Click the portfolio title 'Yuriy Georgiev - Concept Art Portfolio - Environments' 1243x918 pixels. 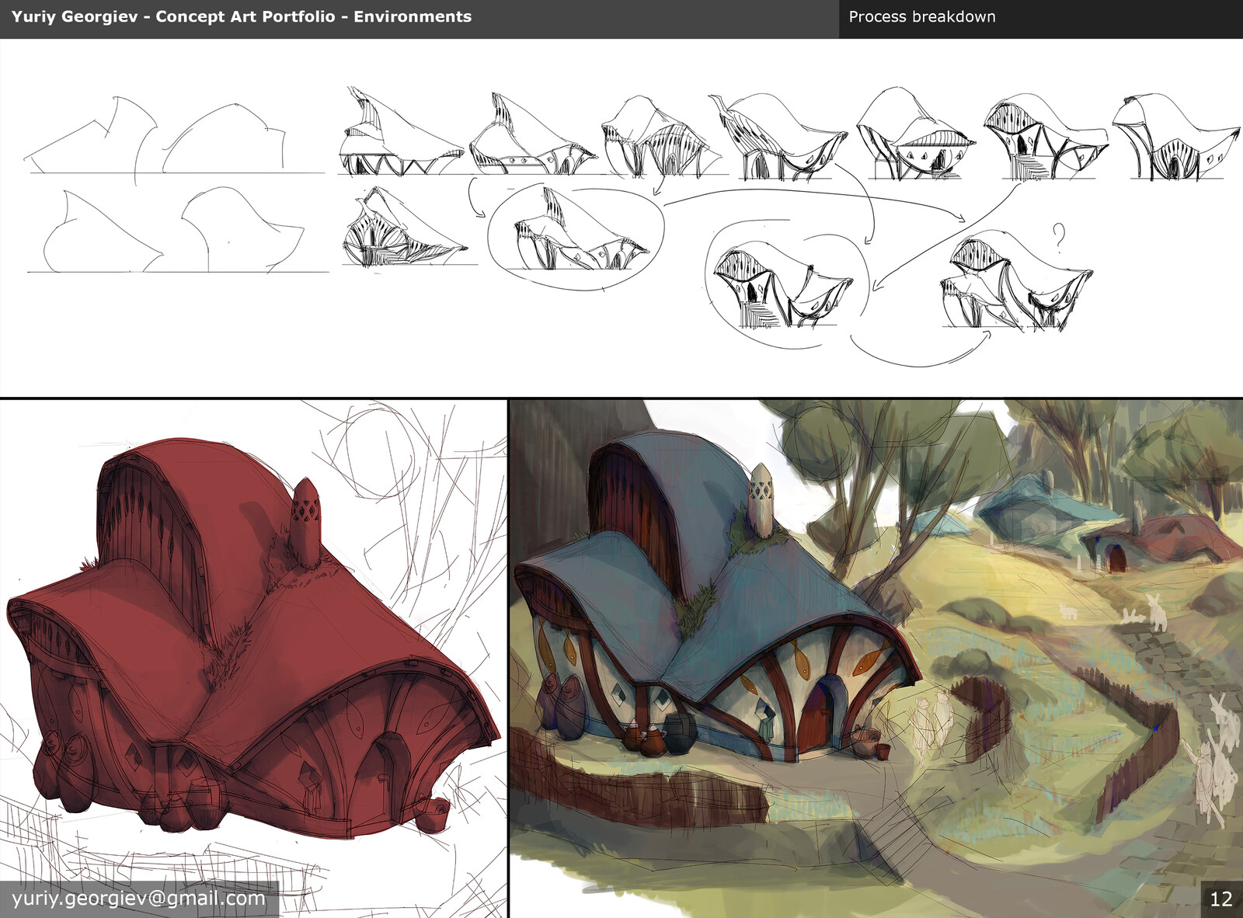(x=242, y=16)
